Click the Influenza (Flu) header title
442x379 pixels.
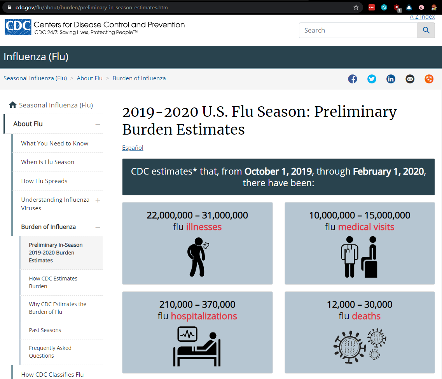click(36, 57)
